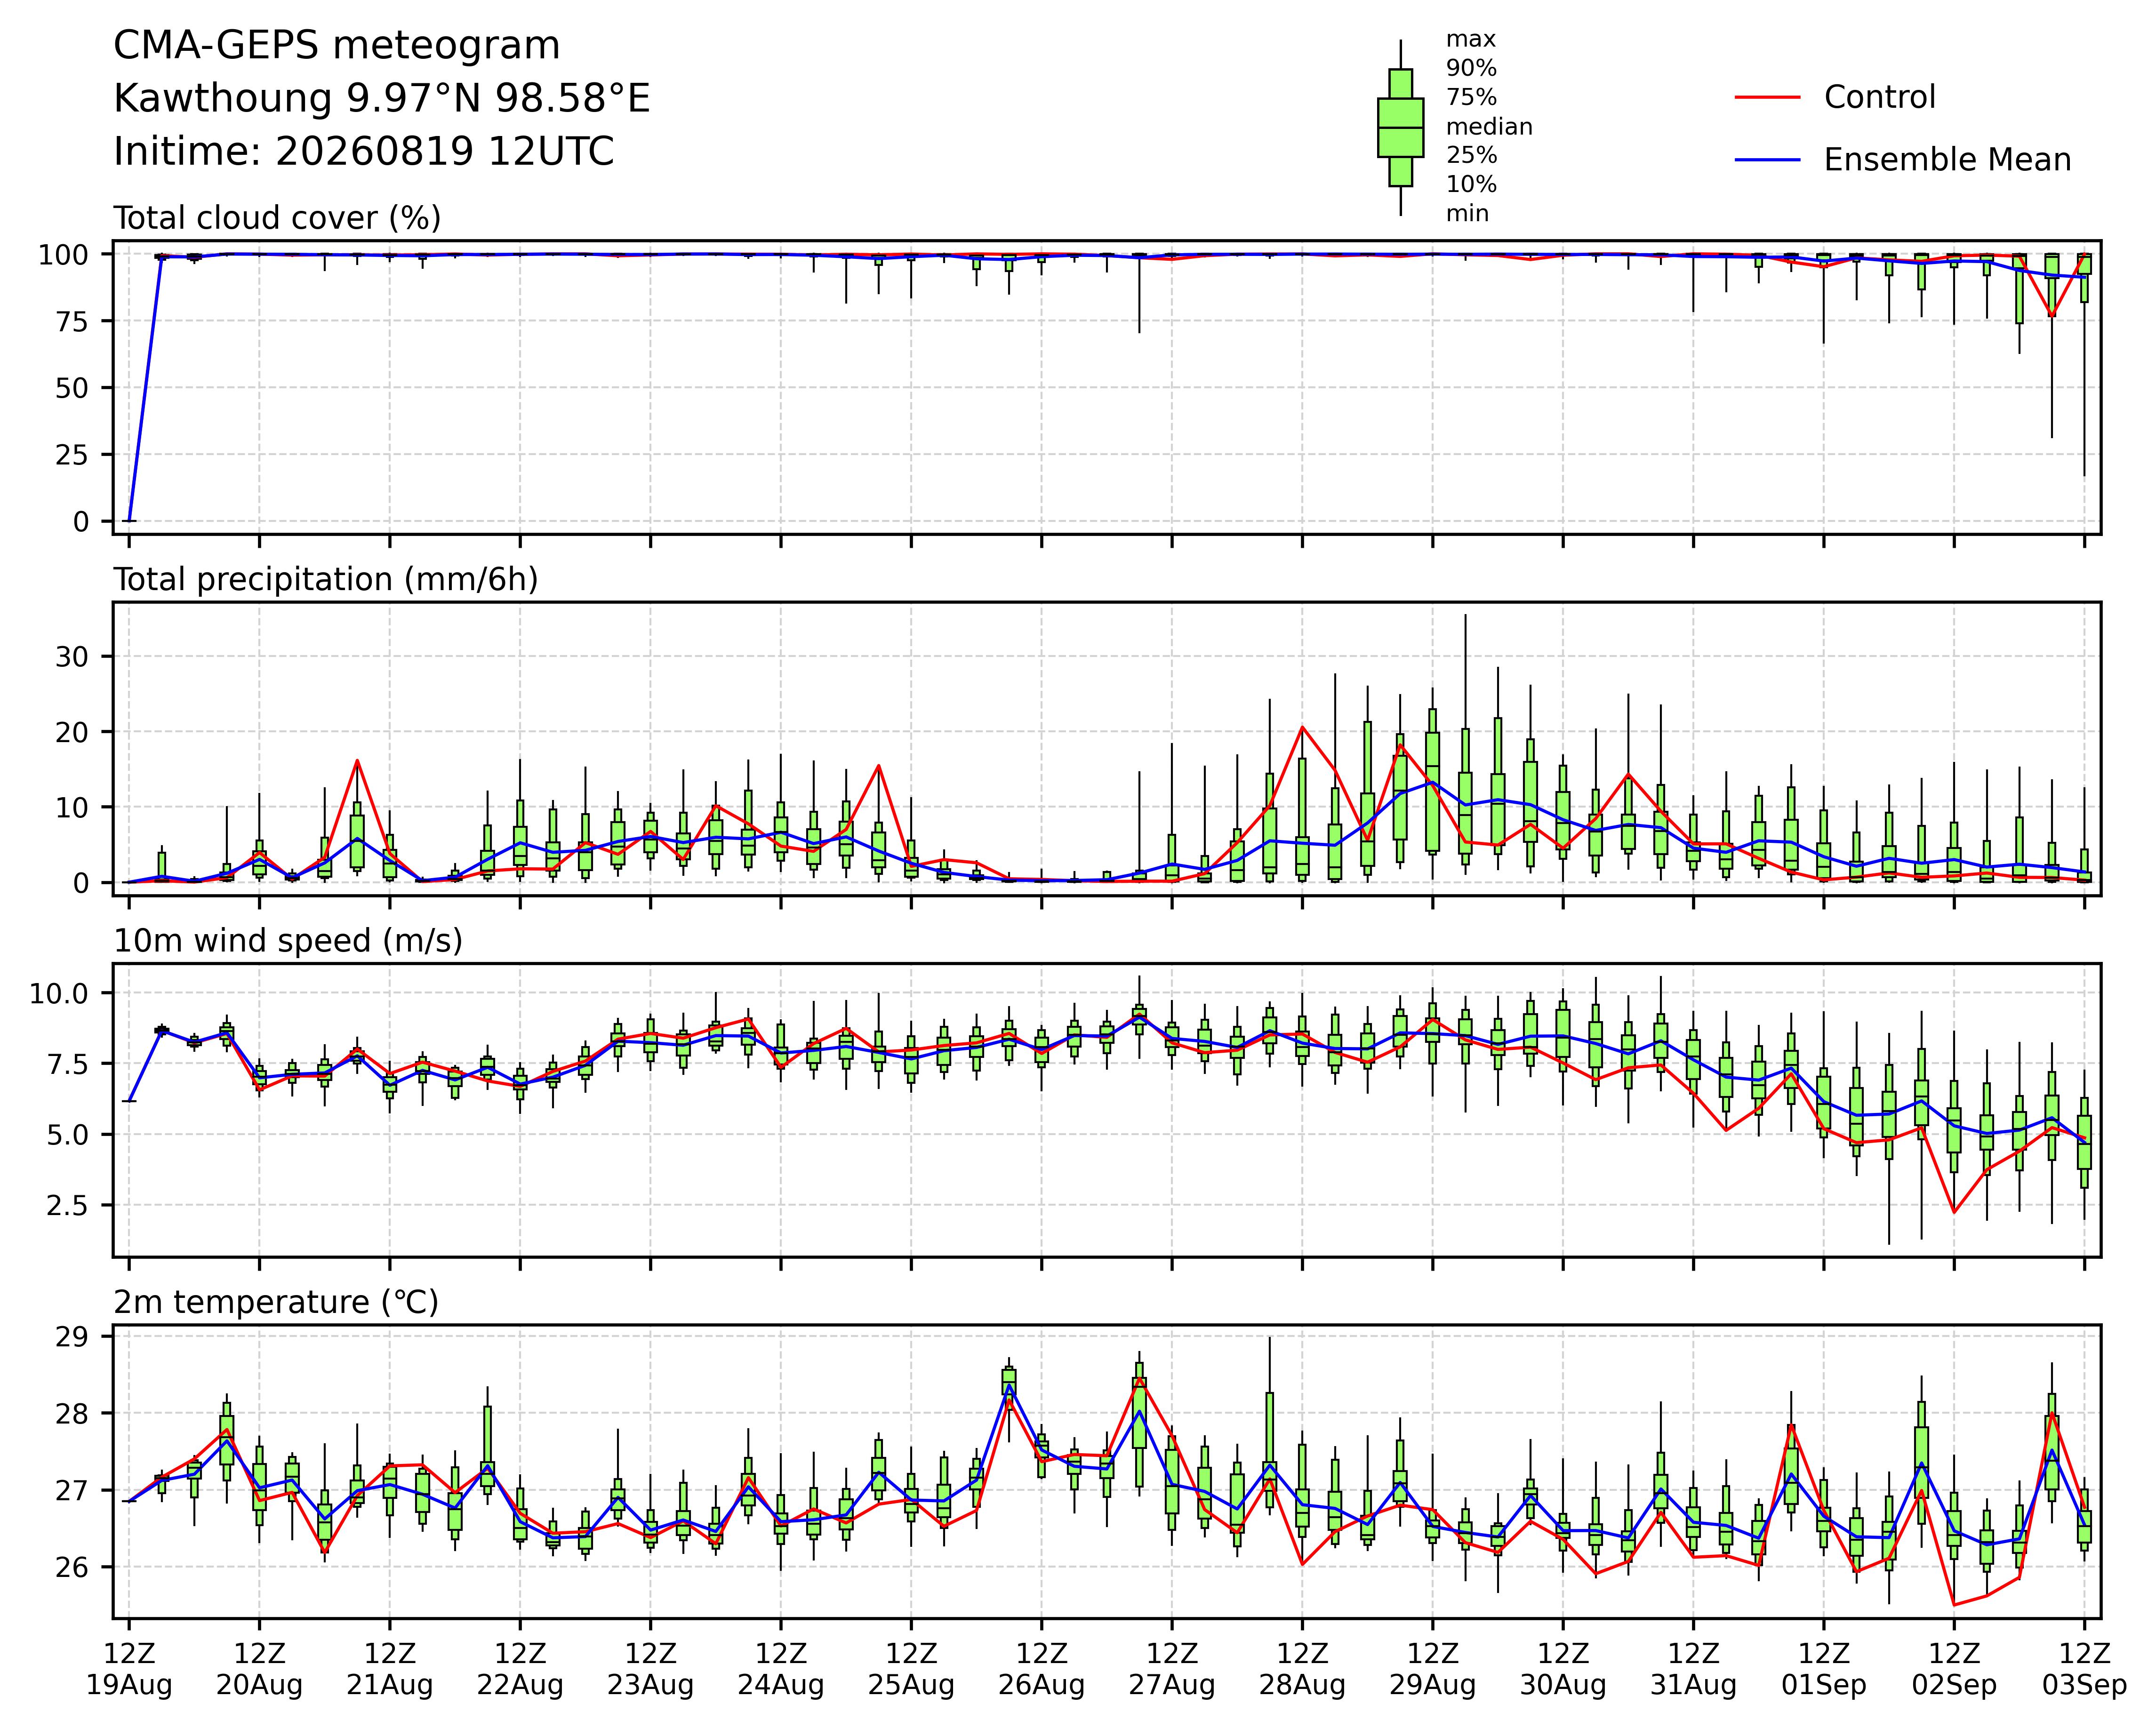The width and height of the screenshot is (2156, 1728).
Task: Click the '2.5' tick on wind speed axis
Action: (x=67, y=1206)
